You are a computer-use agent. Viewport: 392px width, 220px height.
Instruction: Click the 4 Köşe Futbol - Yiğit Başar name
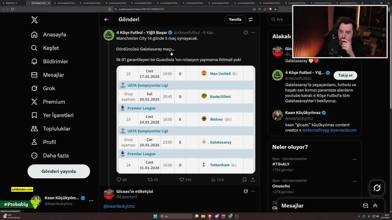[x=141, y=32]
